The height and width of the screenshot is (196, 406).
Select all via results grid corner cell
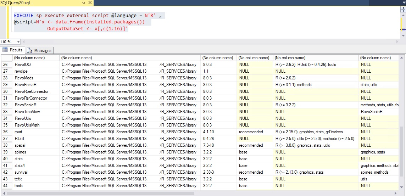[6, 58]
